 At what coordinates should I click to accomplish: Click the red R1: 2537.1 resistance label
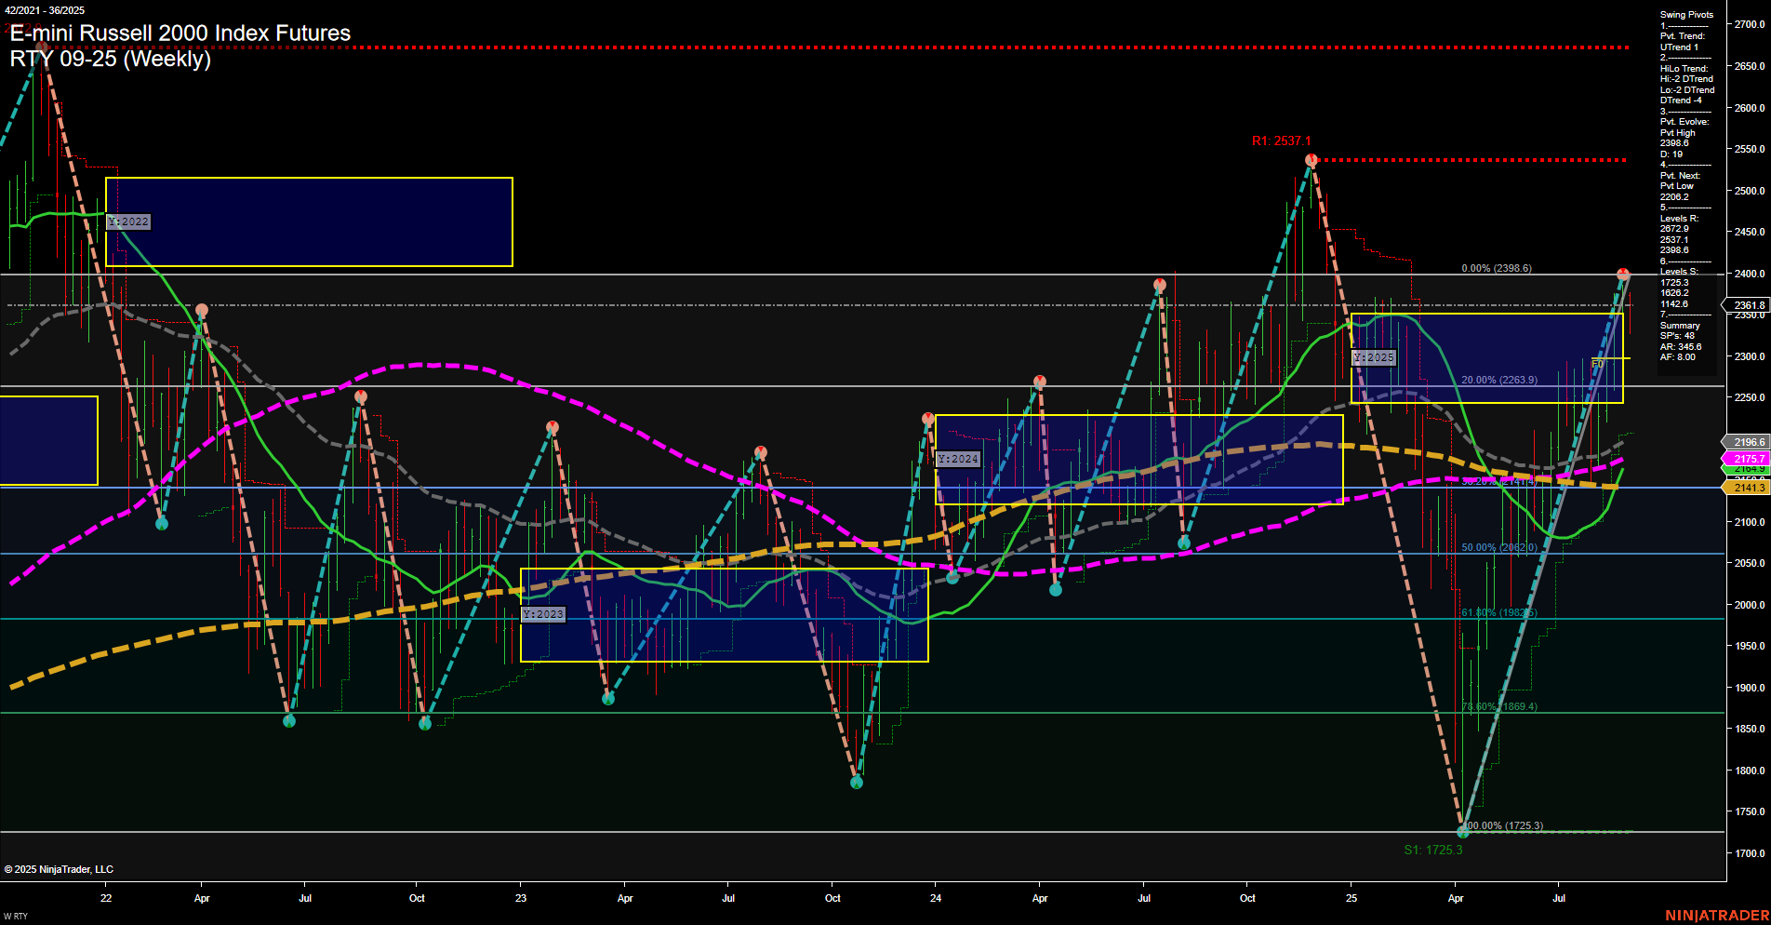pos(1281,141)
